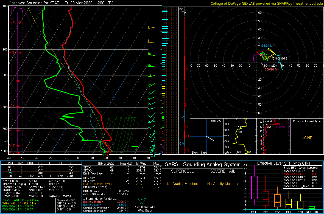Click the 15 km height label
The image size is (324, 214).
17,22
